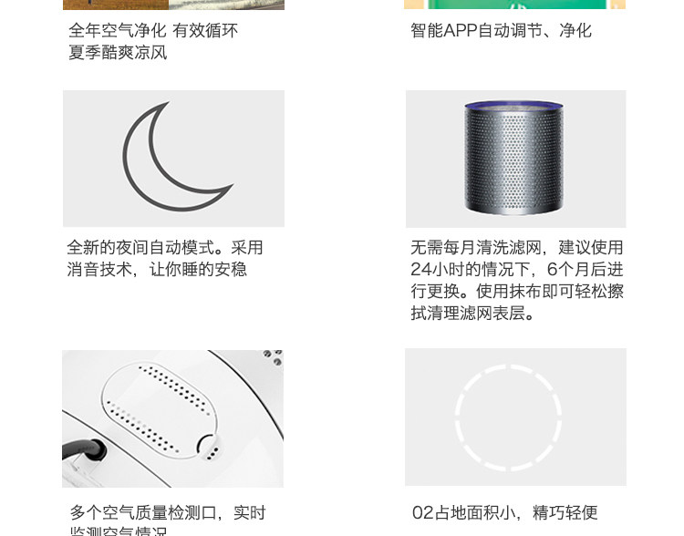Click the crescent moon night mode icon
Image resolution: width=684 pixels, height=536 pixels.
point(173,159)
